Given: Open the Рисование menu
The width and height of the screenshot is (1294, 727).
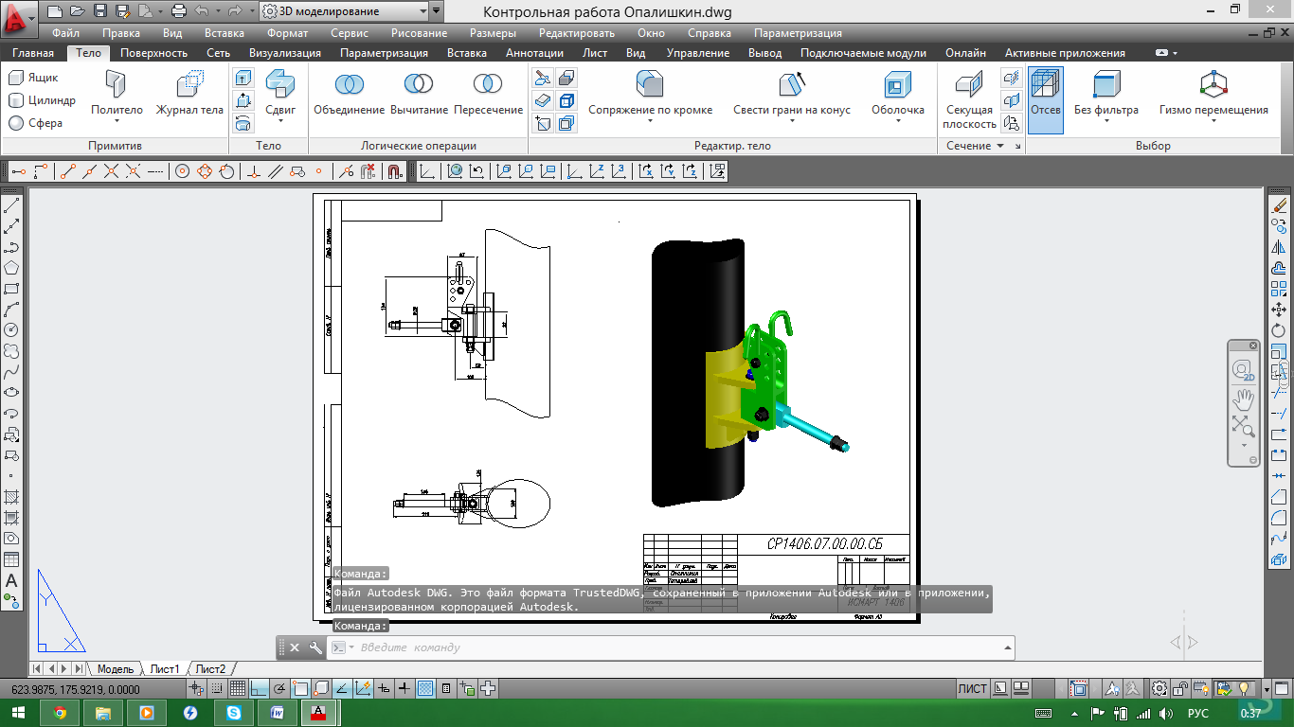Looking at the screenshot, I should tap(420, 33).
